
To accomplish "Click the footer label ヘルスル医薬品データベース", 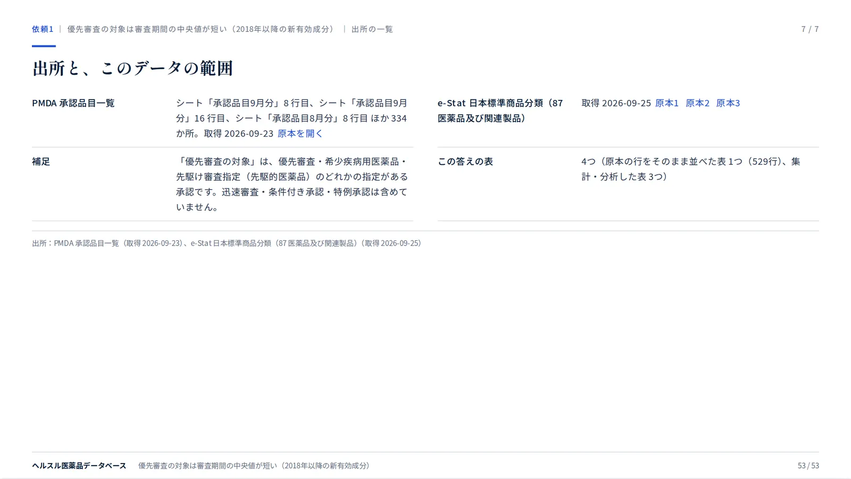I will tap(79, 466).
